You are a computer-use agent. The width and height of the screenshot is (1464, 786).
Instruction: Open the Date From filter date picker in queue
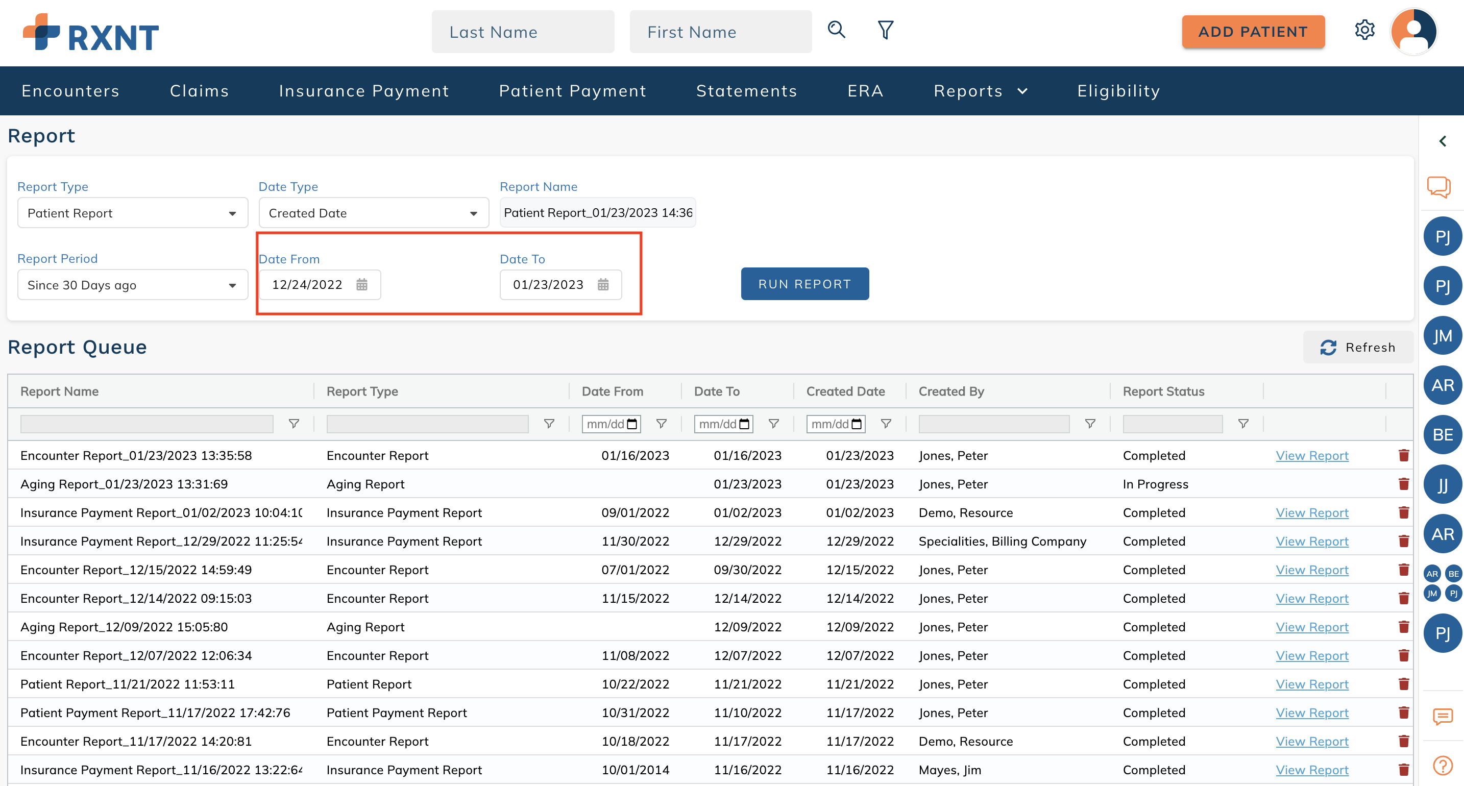point(632,424)
